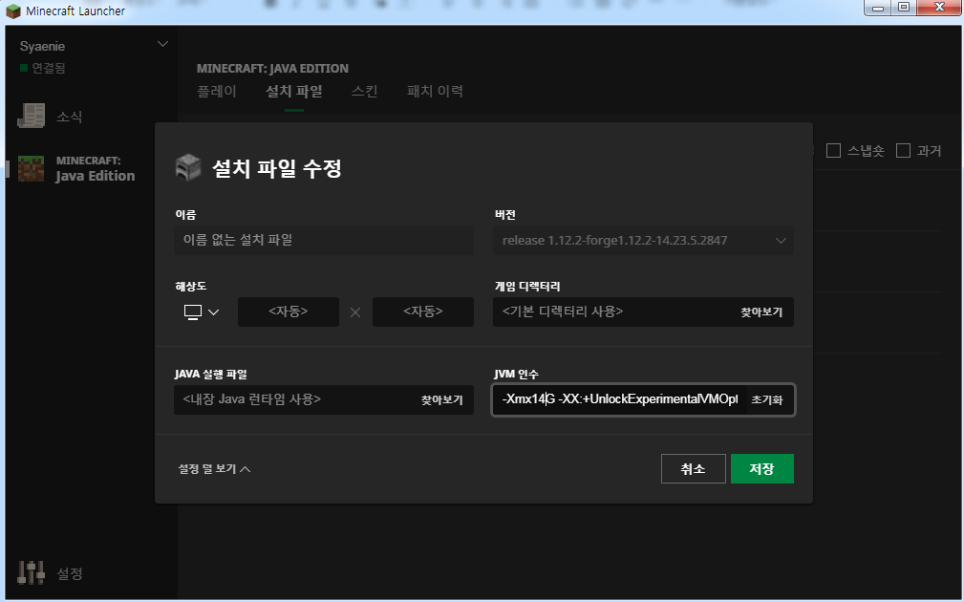The height and width of the screenshot is (602, 964).
Task: Click the furnace icon beside 설치 파일 수정
Action: pos(188,167)
